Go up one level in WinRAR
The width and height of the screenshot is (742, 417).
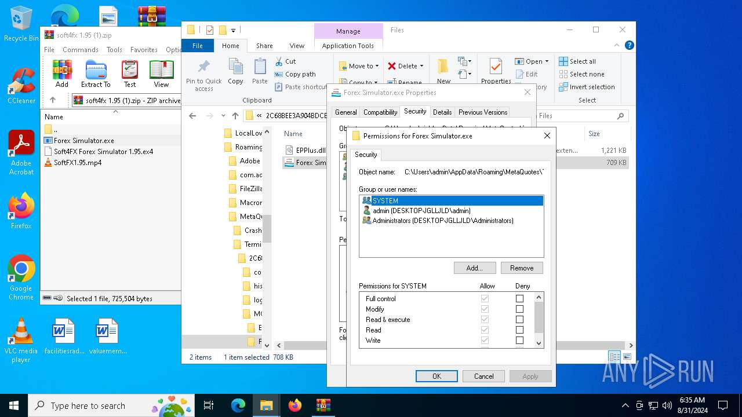(x=52, y=100)
